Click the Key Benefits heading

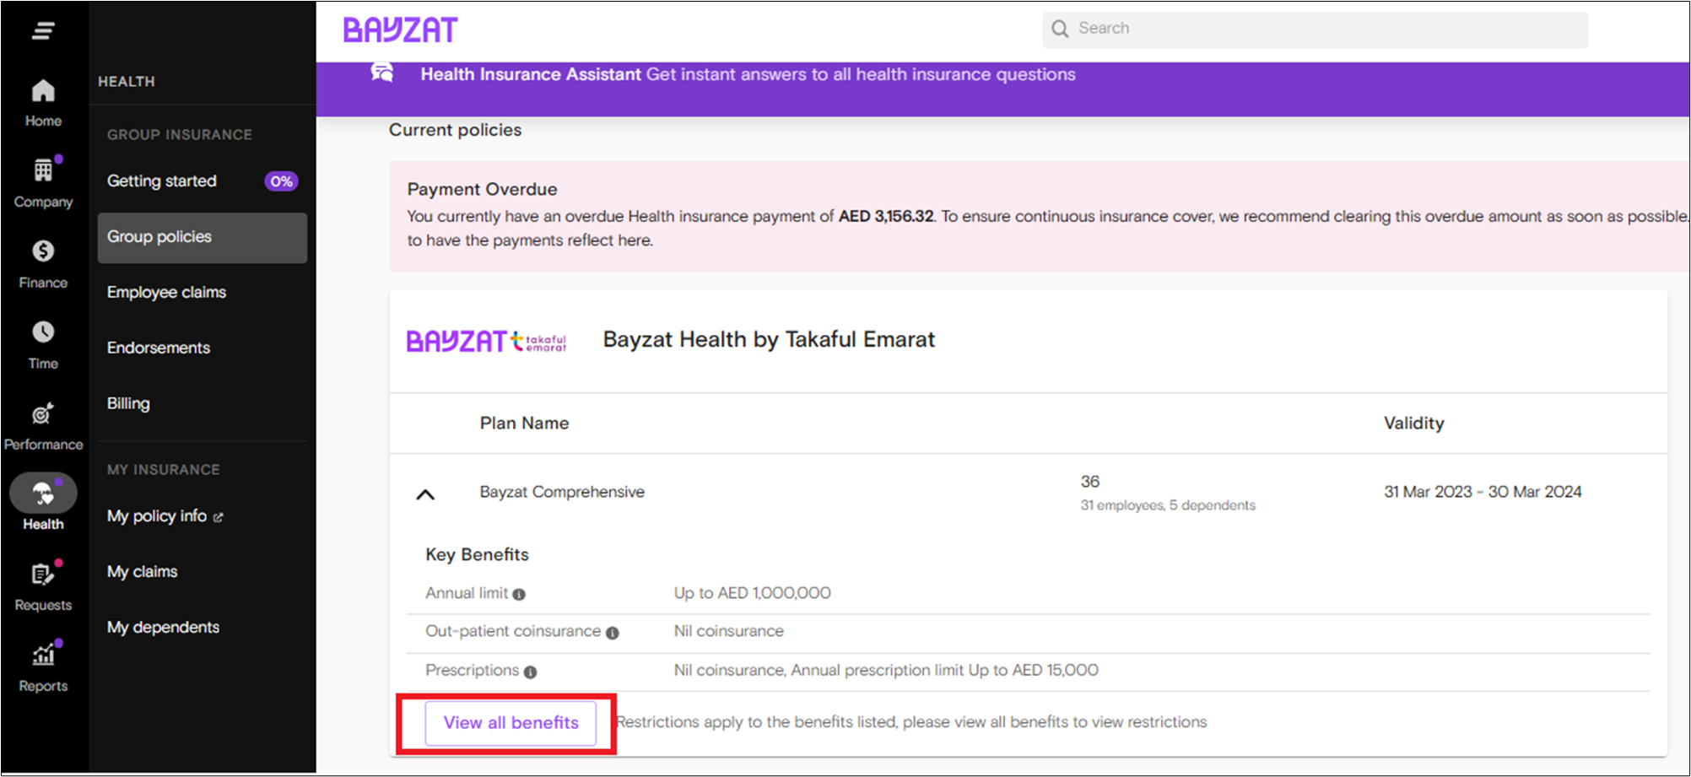(477, 555)
